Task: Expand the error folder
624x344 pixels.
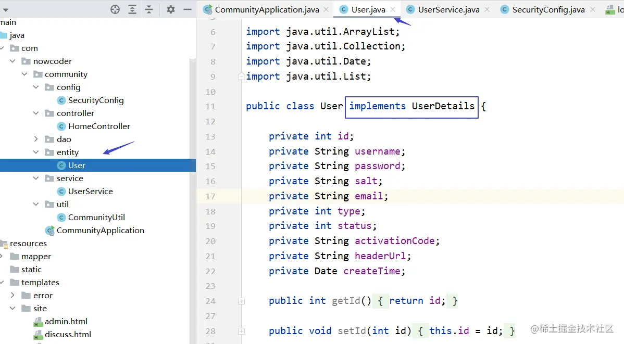Action: click(x=13, y=295)
